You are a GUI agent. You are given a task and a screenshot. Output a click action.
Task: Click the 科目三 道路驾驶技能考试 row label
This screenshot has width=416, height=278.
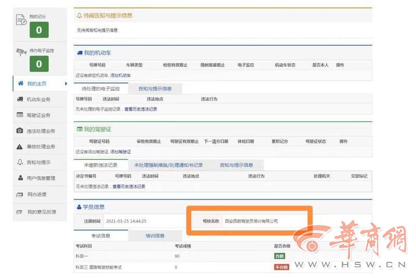click(x=99, y=268)
